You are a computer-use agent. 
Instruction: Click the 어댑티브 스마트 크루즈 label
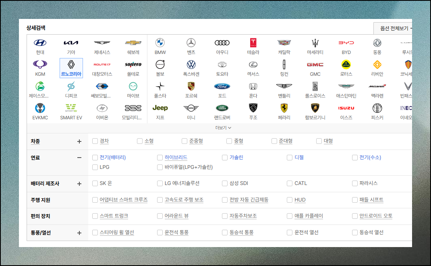(x=124, y=200)
